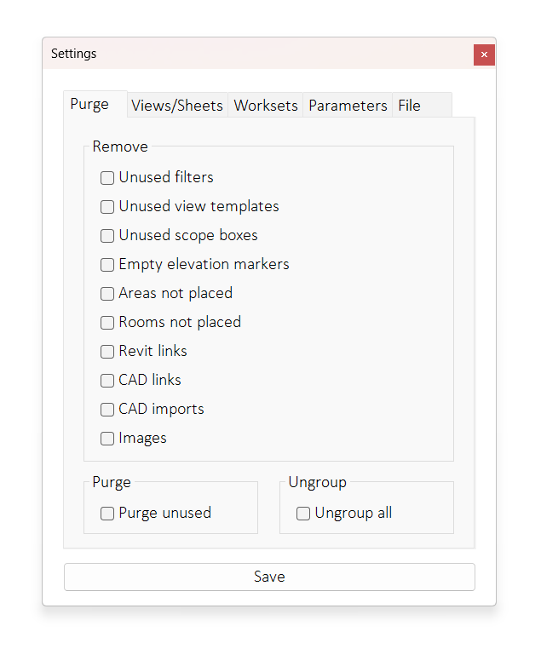Select the Revit links checkbox
The height and width of the screenshot is (649, 541).
tap(107, 352)
